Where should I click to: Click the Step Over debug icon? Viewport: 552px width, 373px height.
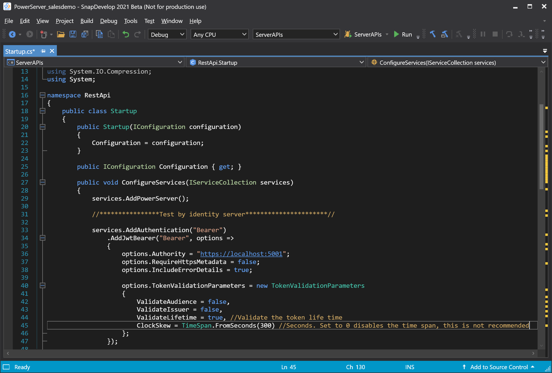509,34
